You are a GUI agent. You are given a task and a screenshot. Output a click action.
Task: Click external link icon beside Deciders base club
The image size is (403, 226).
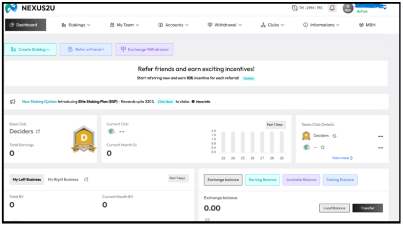[38, 132]
